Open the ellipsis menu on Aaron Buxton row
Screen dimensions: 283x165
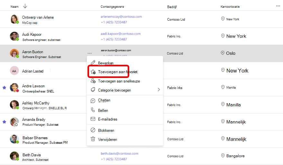click(x=89, y=53)
